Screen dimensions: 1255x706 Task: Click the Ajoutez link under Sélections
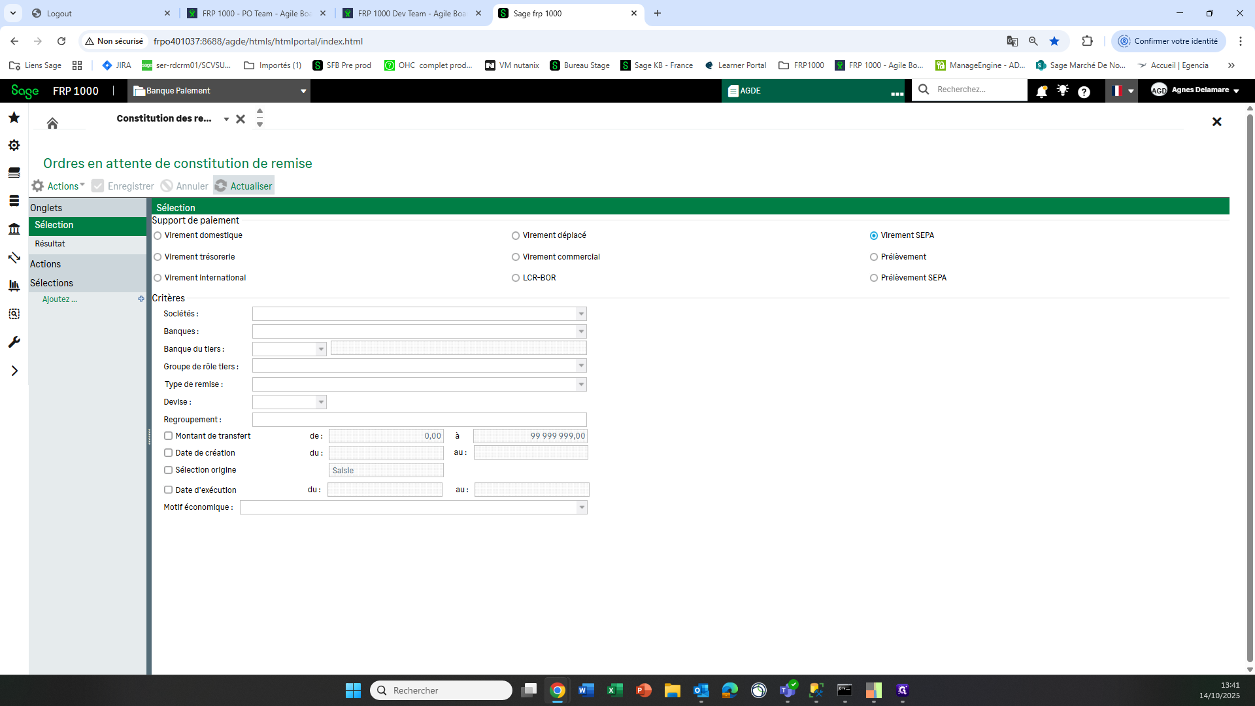59,299
